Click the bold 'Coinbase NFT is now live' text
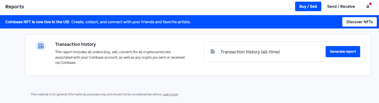The height and width of the screenshot is (103, 379). click(37, 22)
